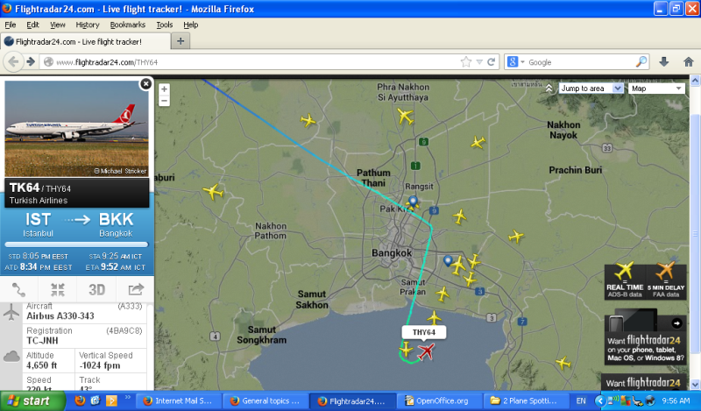
Task: Click the blue airport pin near Rangsit
Action: (x=413, y=203)
